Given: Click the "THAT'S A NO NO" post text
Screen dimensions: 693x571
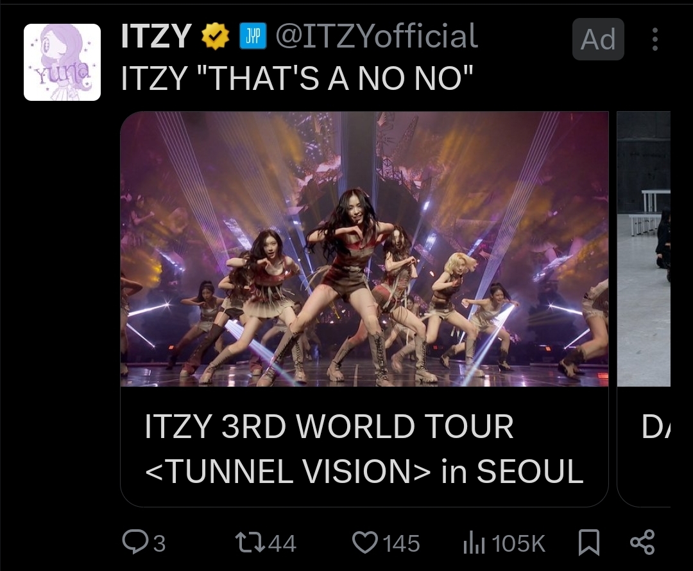Looking at the screenshot, I should 296,78.
